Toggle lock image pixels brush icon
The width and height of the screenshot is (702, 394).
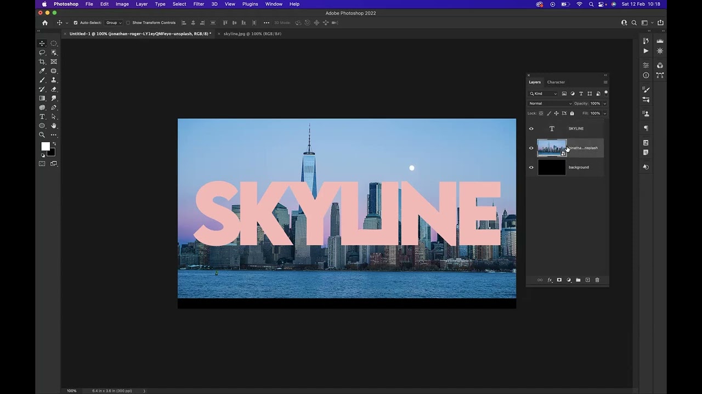pos(549,113)
